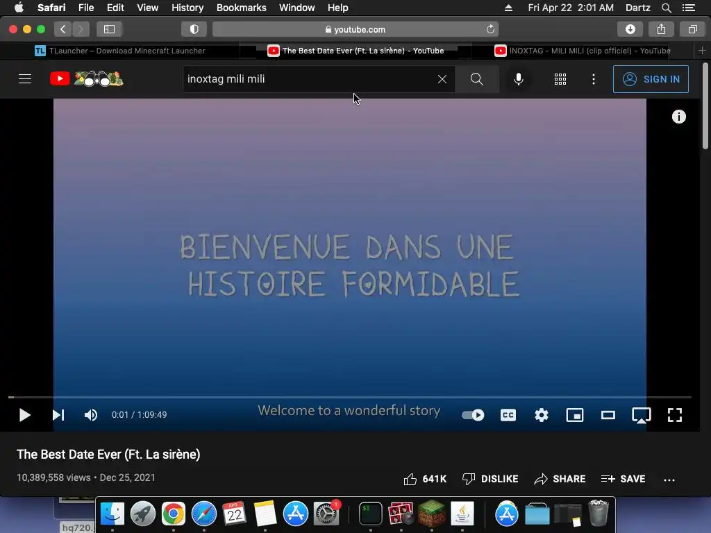Open Launchpad from dock
Screen dimensions: 711x533
(x=143, y=514)
